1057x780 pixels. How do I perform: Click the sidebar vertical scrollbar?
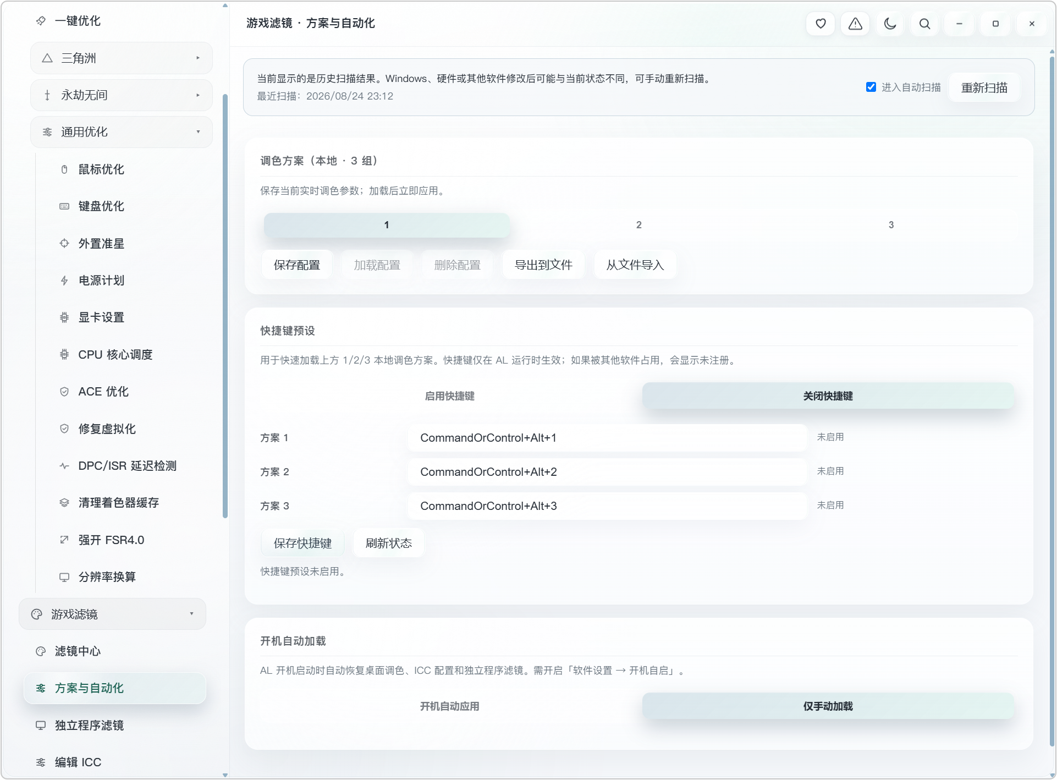225,306
